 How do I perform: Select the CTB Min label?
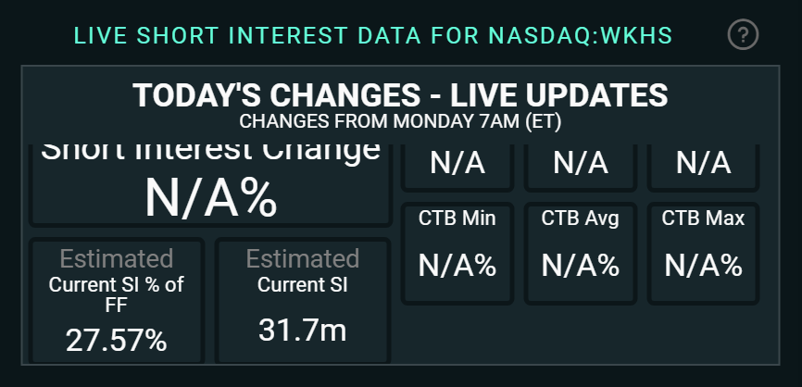click(x=457, y=219)
